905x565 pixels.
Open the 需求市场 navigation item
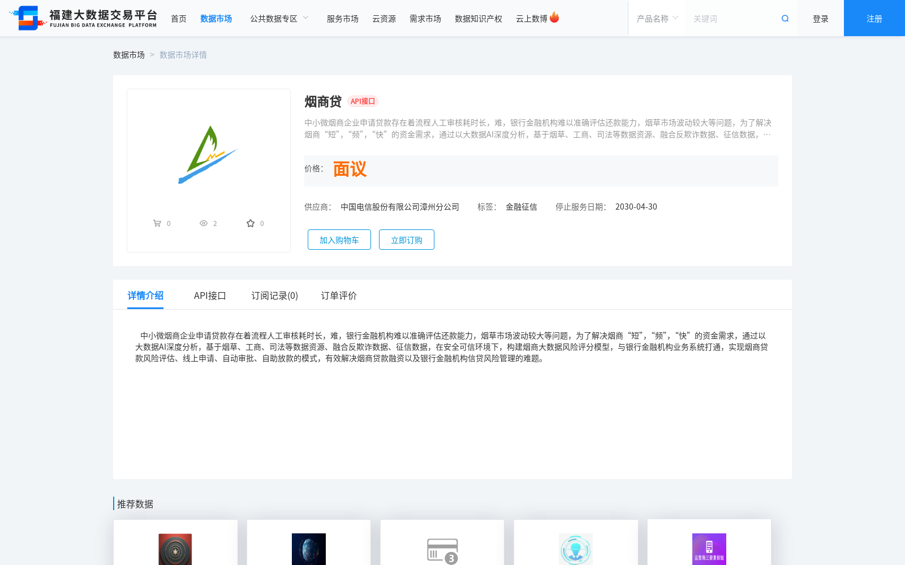tap(425, 19)
